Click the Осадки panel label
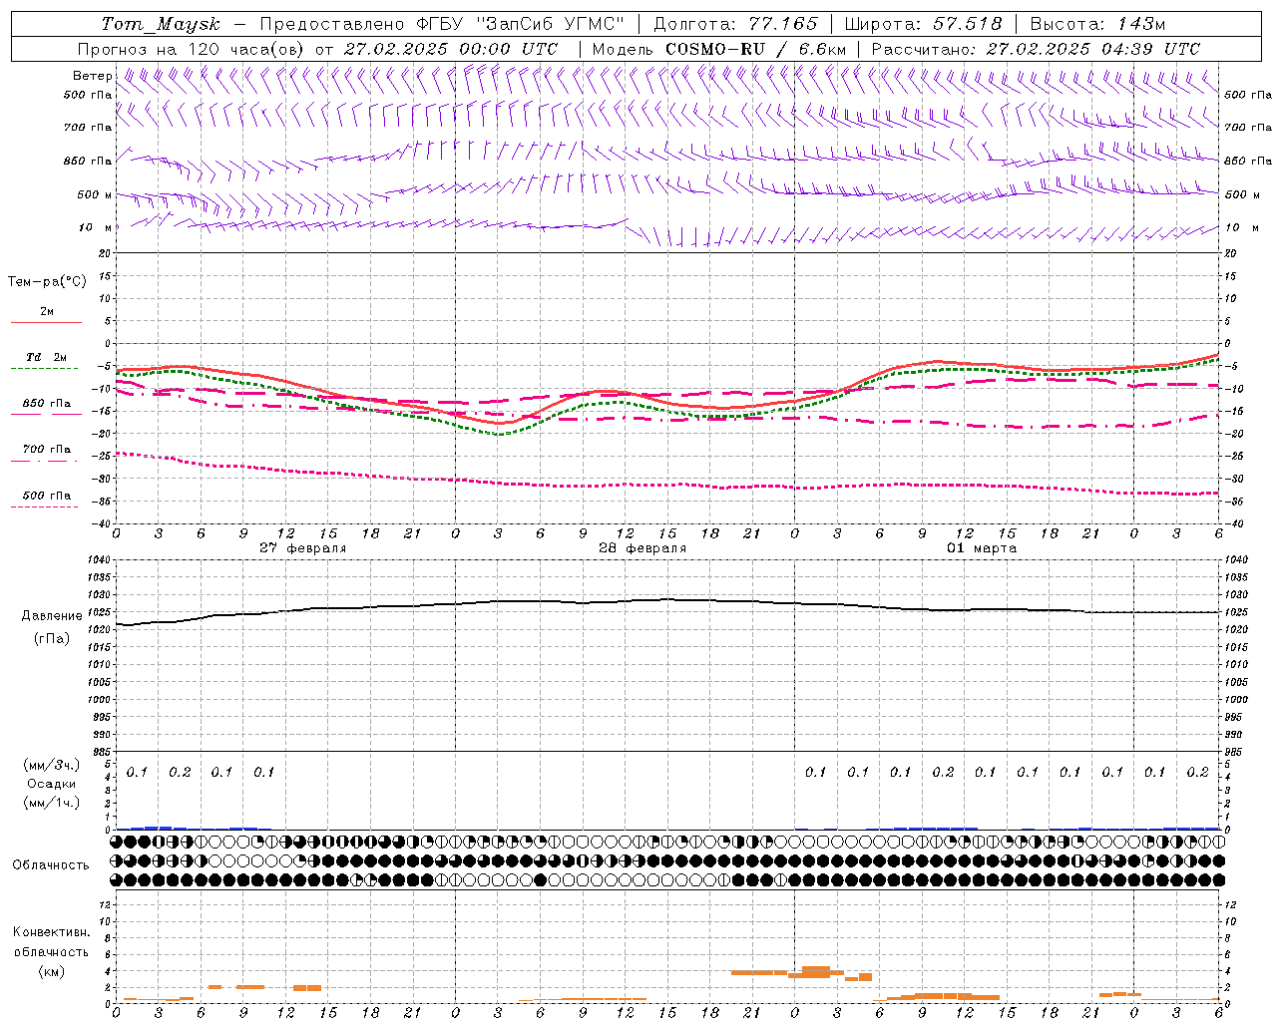Viewport: 1277px width, 1021px height. [x=51, y=784]
